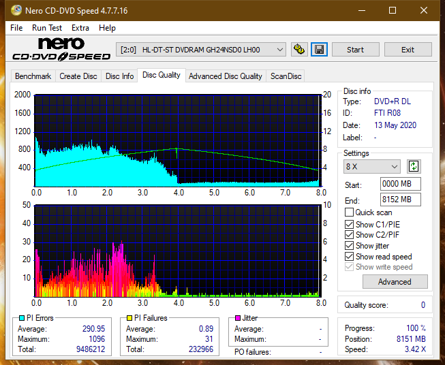Image resolution: width=445 pixels, height=365 pixels.
Task: Toggle Show C2/PIF checkbox
Action: point(349,235)
